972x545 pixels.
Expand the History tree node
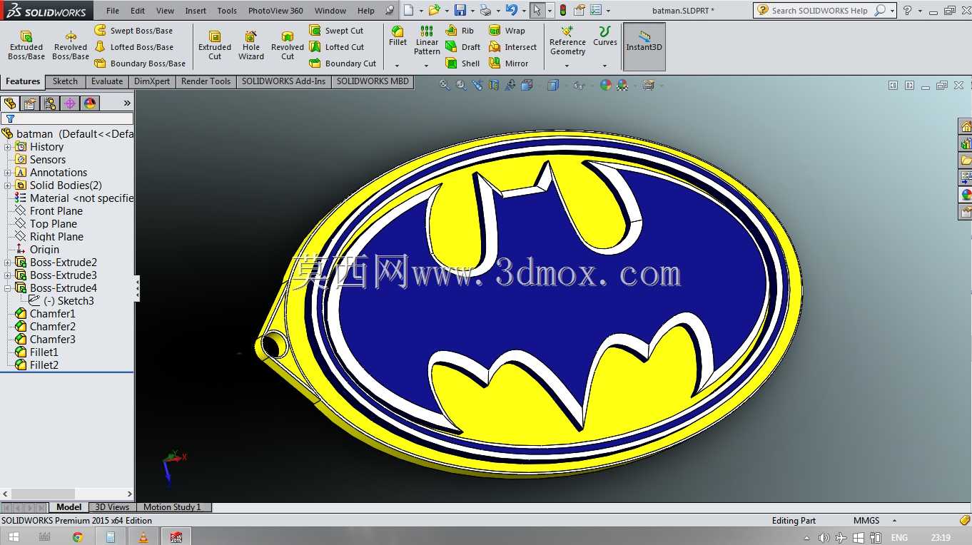pyautogui.click(x=8, y=147)
